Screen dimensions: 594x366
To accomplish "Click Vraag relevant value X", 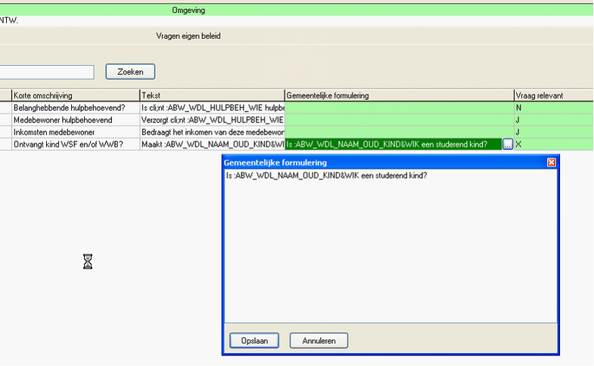I will click(554, 144).
